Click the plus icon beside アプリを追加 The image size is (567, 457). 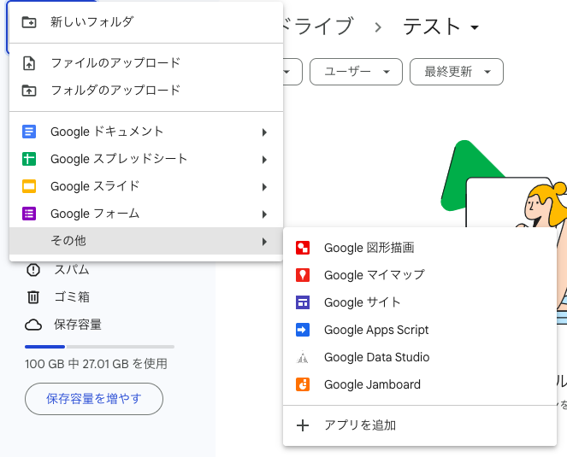(303, 425)
